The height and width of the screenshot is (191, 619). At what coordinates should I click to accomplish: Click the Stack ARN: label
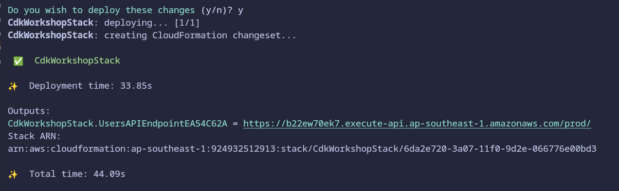click(35, 136)
